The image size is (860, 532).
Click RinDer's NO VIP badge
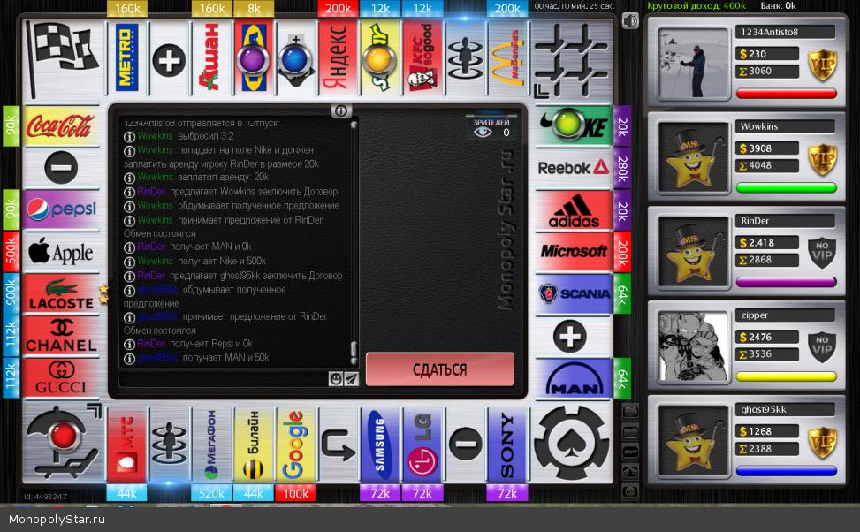[821, 252]
